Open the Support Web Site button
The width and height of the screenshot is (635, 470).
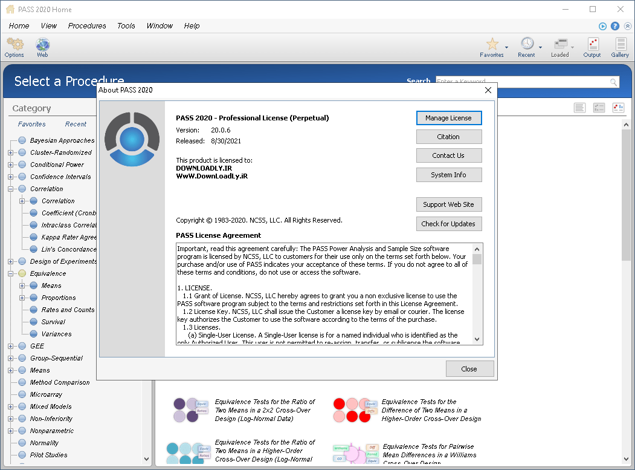pos(449,204)
